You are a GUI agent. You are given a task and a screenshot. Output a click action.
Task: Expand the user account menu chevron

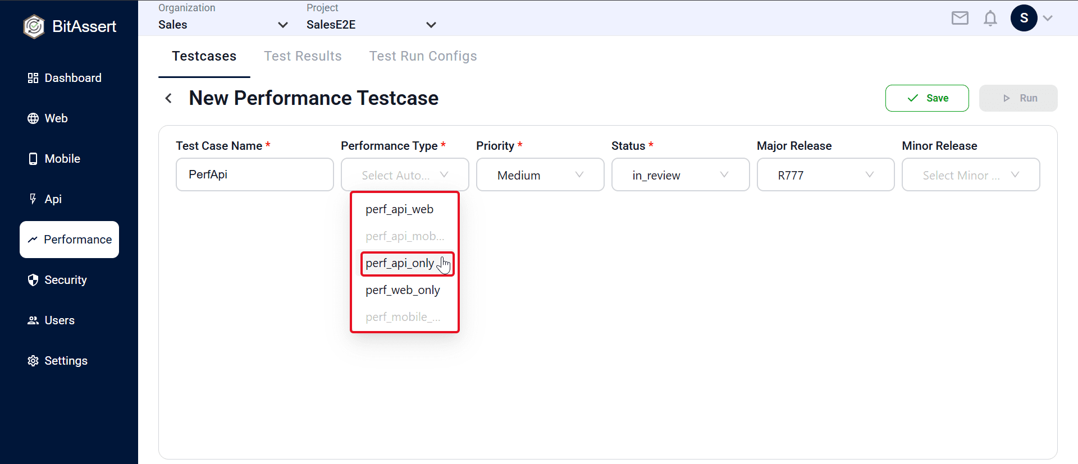tap(1048, 18)
